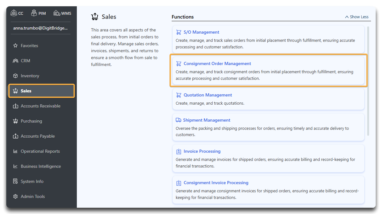
Task: Click the Invoice Processing clipboard icon
Action: pos(179,151)
